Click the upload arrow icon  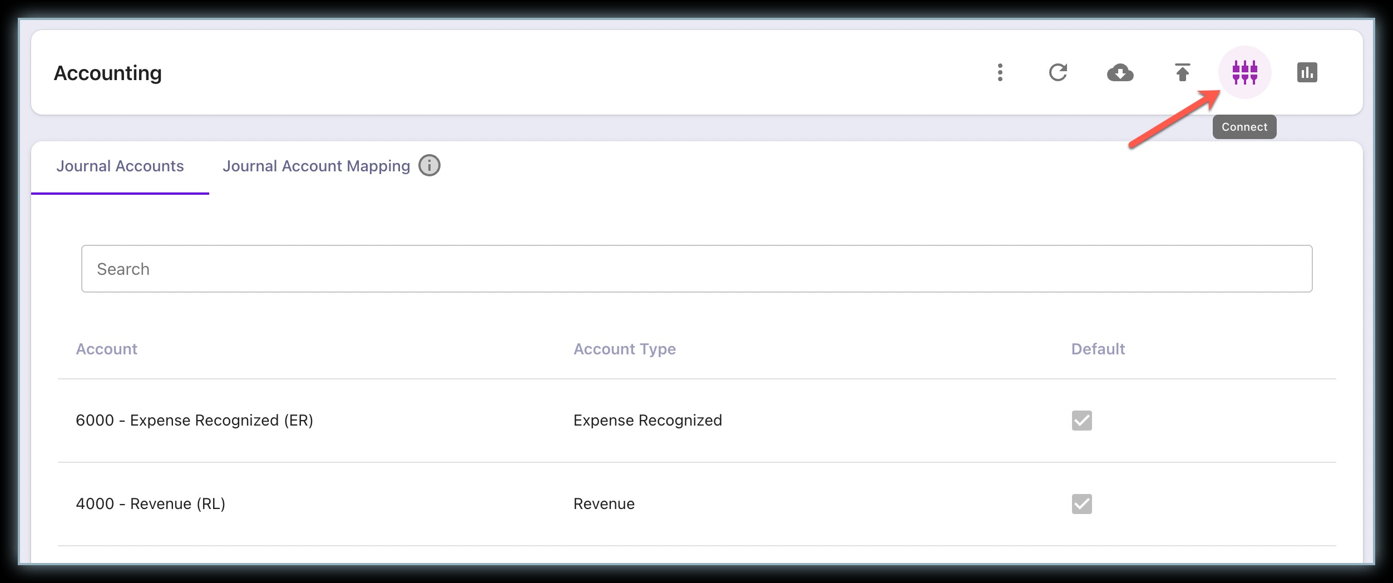[x=1183, y=72]
